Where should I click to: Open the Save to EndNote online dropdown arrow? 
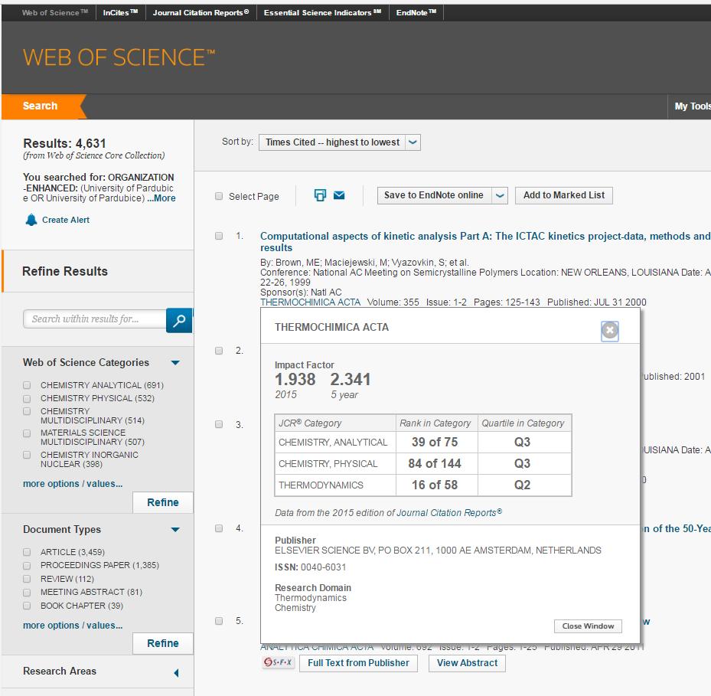[500, 195]
